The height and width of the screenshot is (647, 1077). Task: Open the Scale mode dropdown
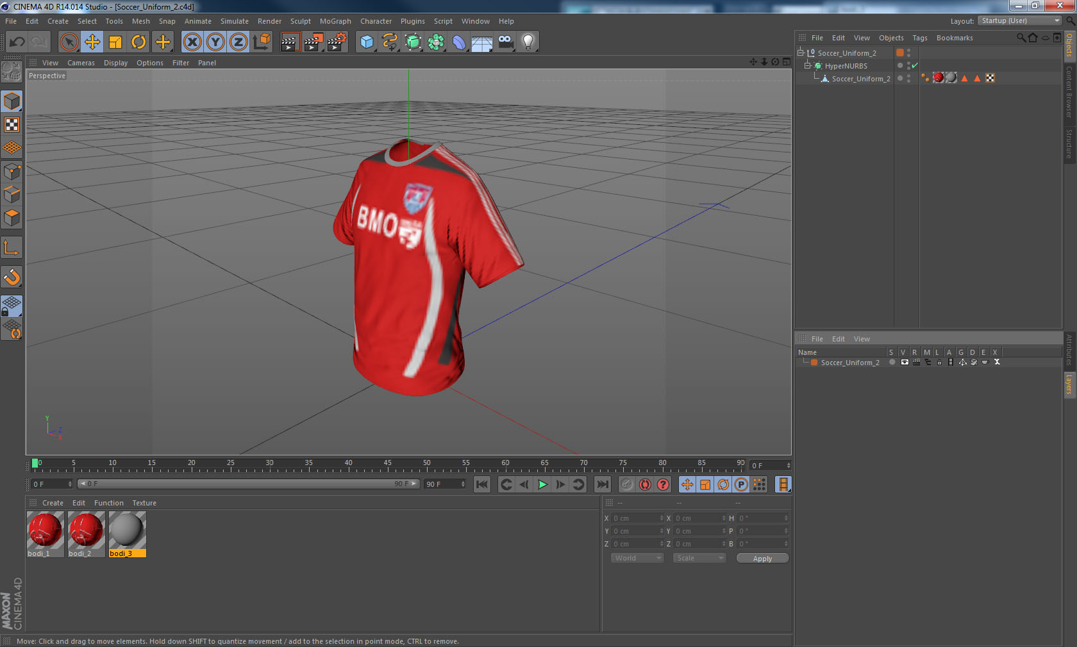point(699,558)
